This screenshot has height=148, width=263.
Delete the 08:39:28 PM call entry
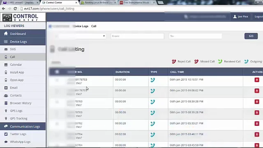[257, 113]
